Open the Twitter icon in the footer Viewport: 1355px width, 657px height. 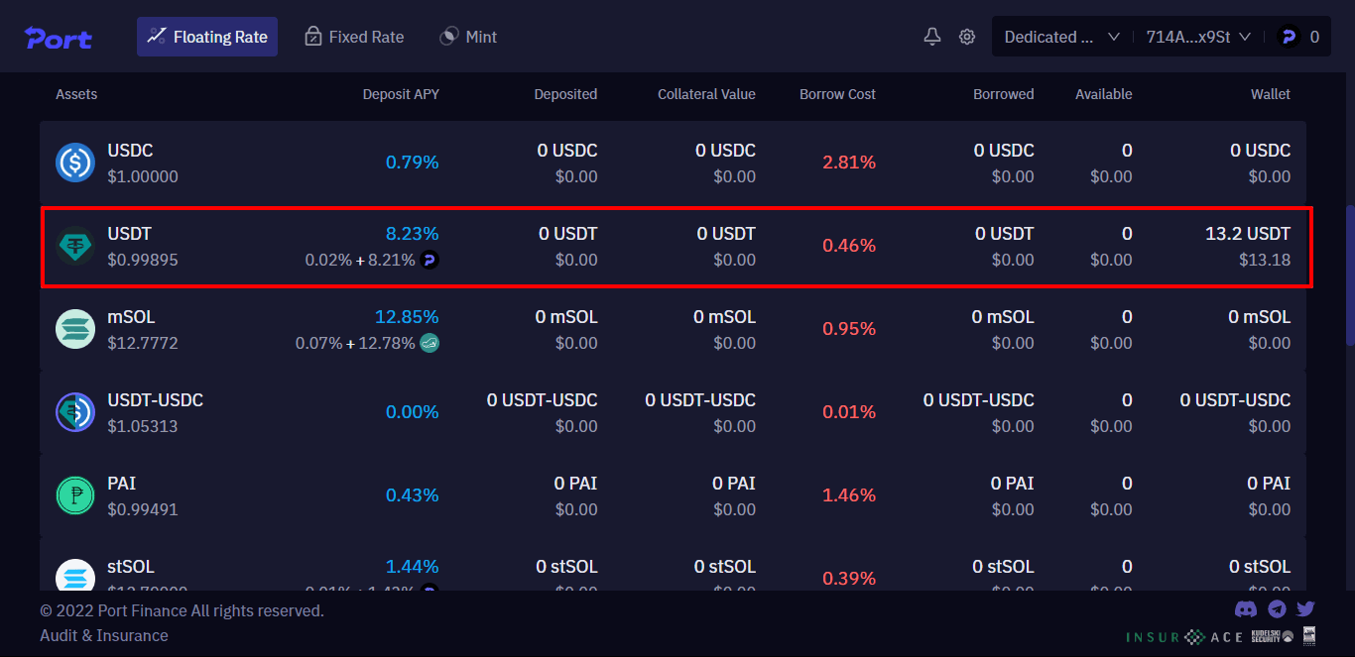point(1305,609)
